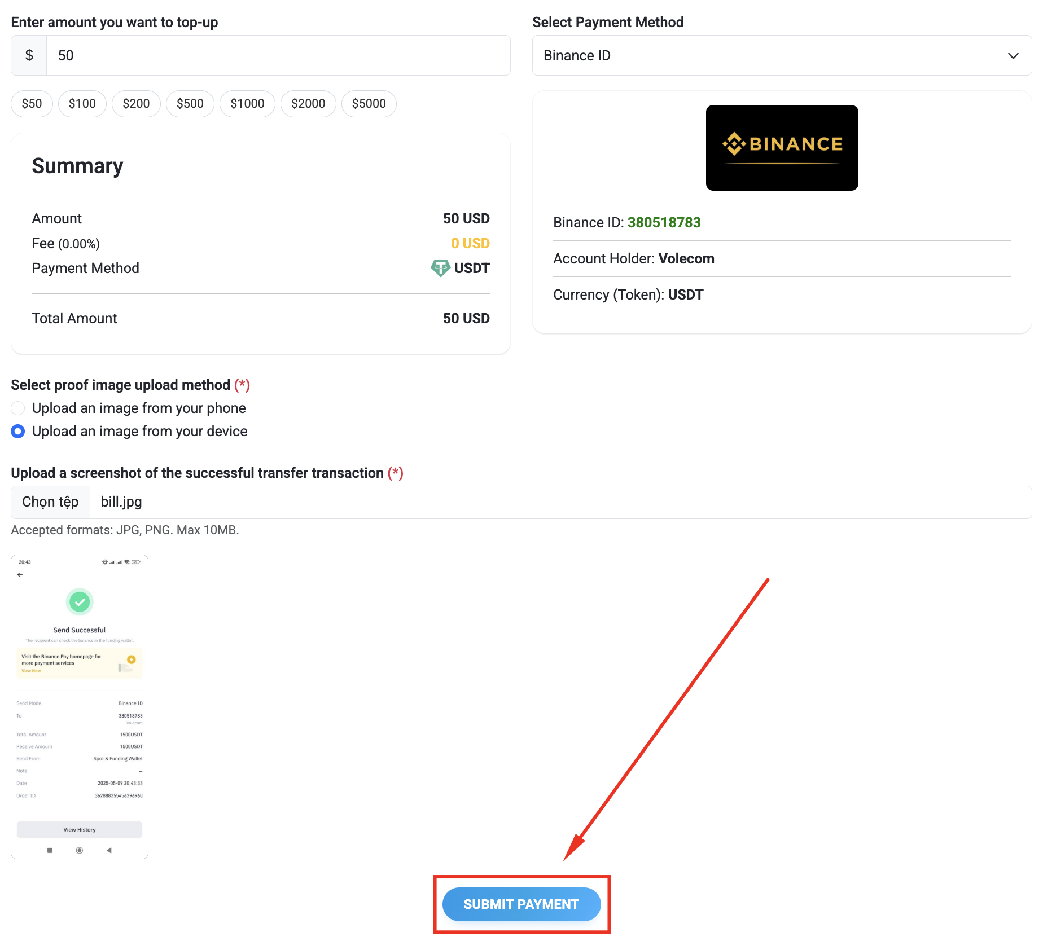Click the green Binance ID 380518783
Screen dimensions: 1043x941
click(664, 222)
